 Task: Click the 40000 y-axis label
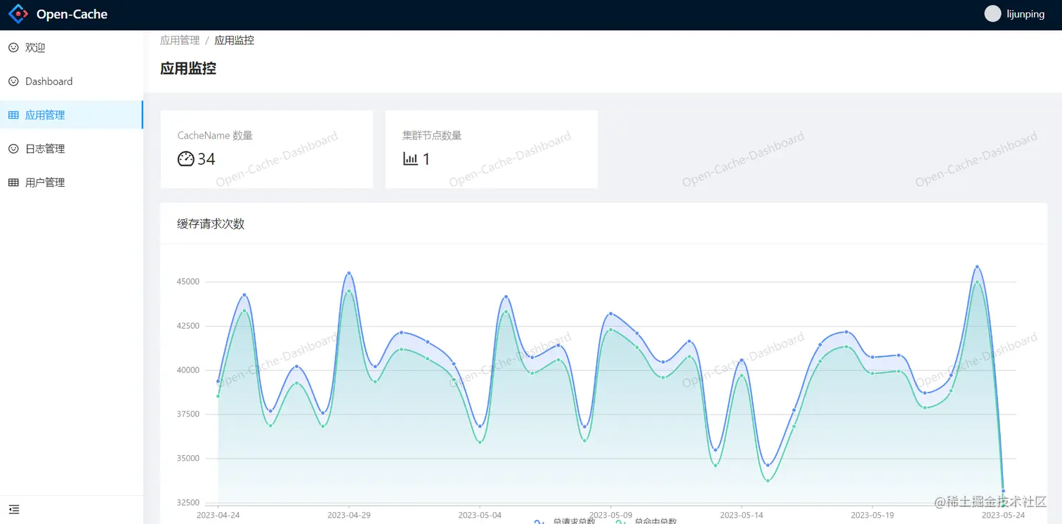188,370
